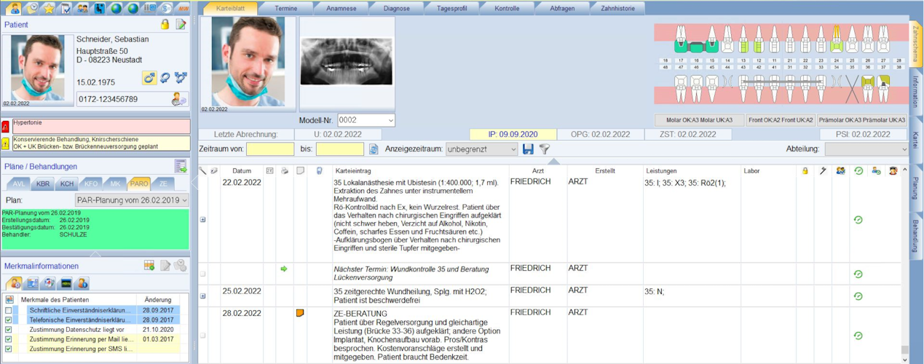This screenshot has height=364, width=924.
Task: Click the blue floppy disk save icon
Action: tap(528, 149)
